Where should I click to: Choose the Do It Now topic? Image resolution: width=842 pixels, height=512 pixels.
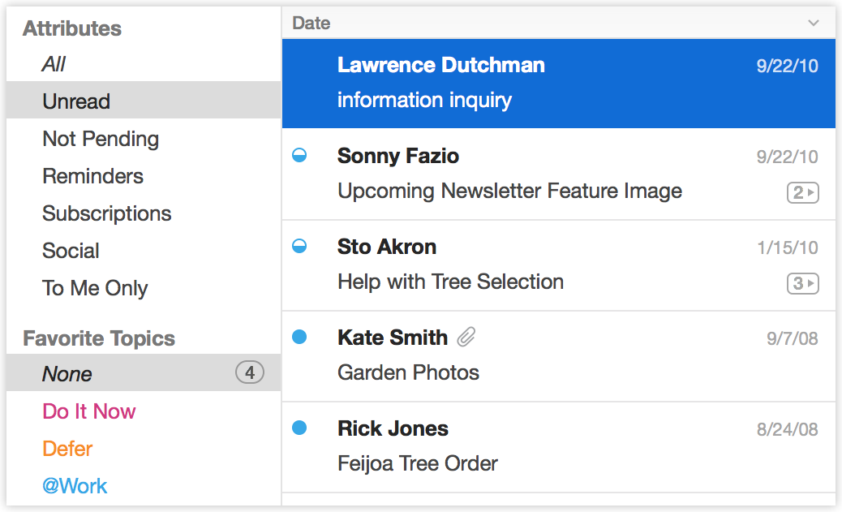(x=88, y=411)
